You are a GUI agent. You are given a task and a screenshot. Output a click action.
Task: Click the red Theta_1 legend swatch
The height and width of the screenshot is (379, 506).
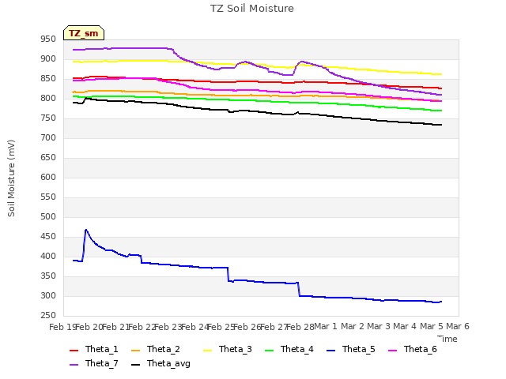[x=74, y=351]
